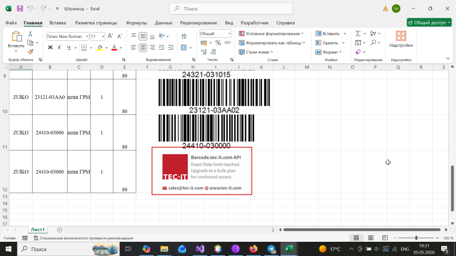The width and height of the screenshot is (456, 256).
Task: Open the number format Общий dropdown
Action: [x=229, y=34]
